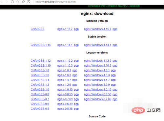Download nginx/Windows-1.8.1

coord(97,70)
